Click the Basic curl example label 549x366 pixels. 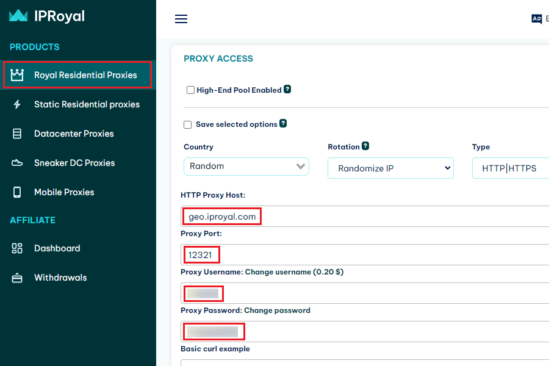(x=215, y=349)
